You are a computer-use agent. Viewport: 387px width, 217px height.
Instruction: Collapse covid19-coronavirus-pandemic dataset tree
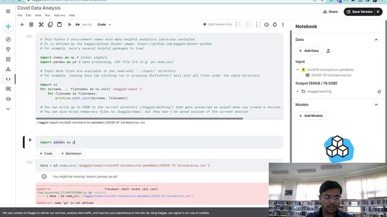pyautogui.click(x=298, y=70)
